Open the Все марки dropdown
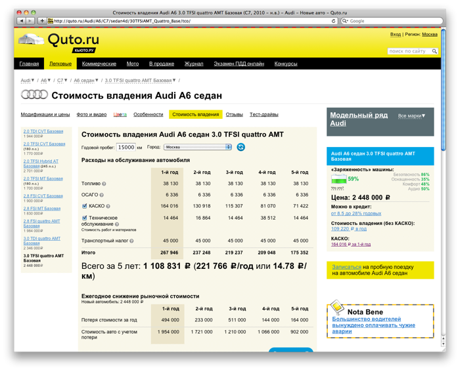 pos(411,116)
